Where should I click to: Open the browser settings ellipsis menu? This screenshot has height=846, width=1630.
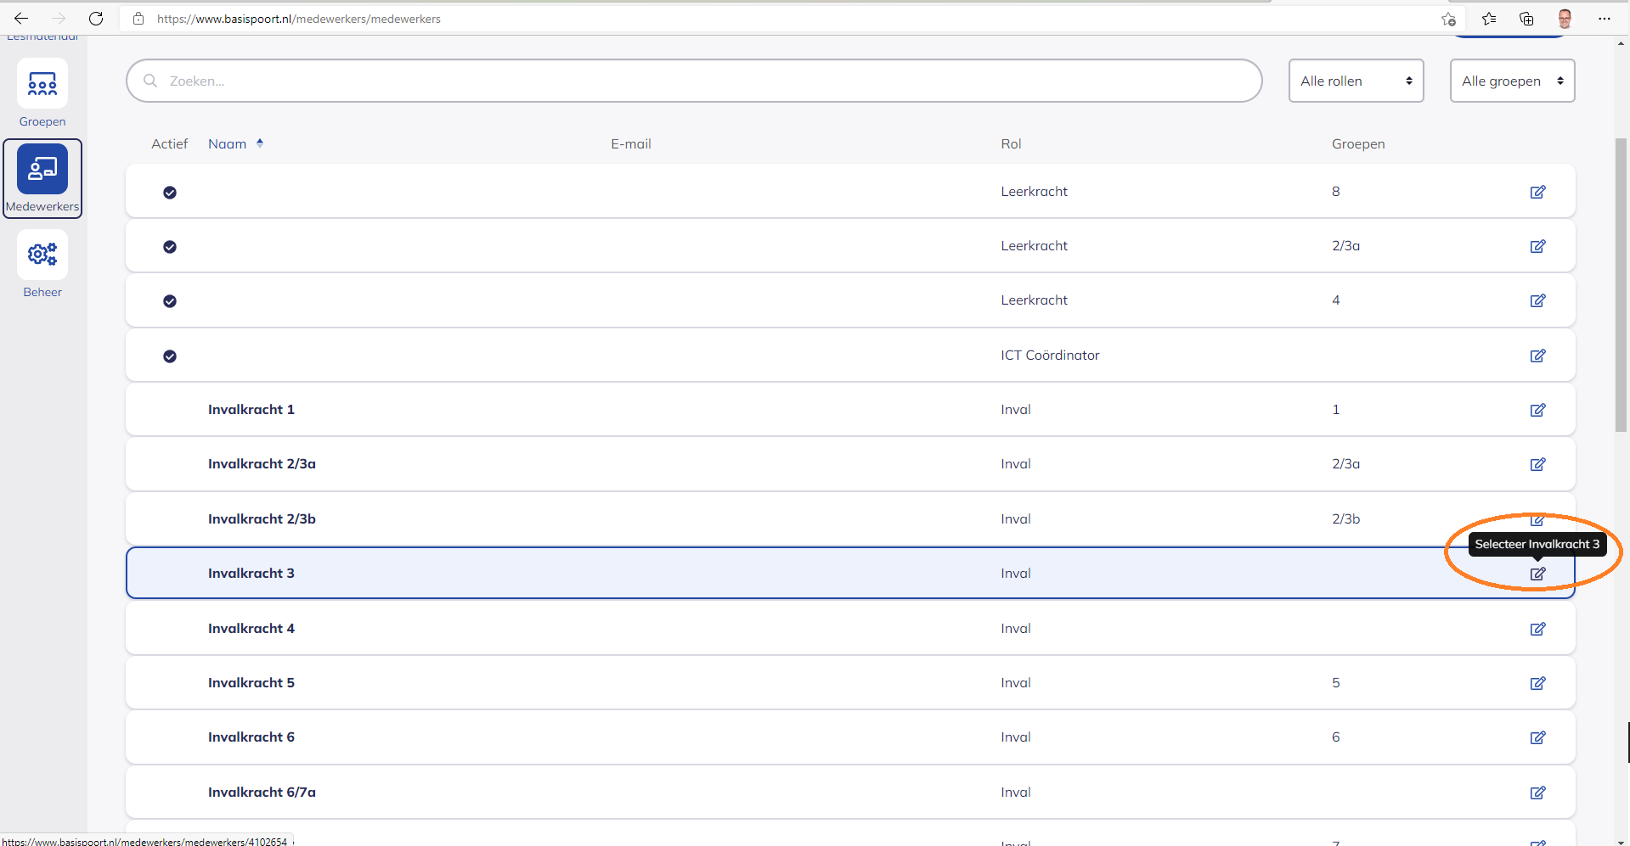coord(1604,19)
